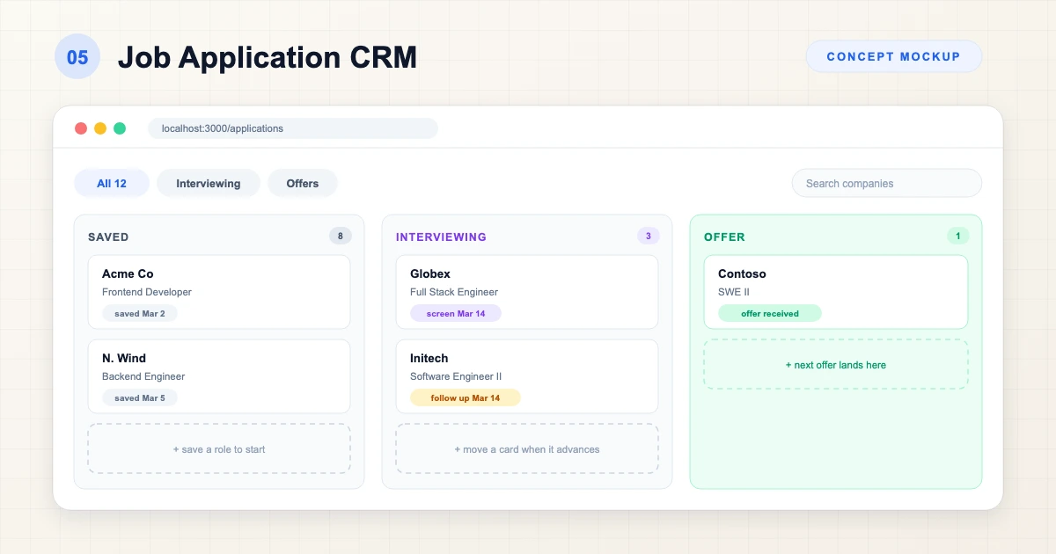Click the 05 number badge
Viewport: 1056px width, 554px height.
pos(77,57)
